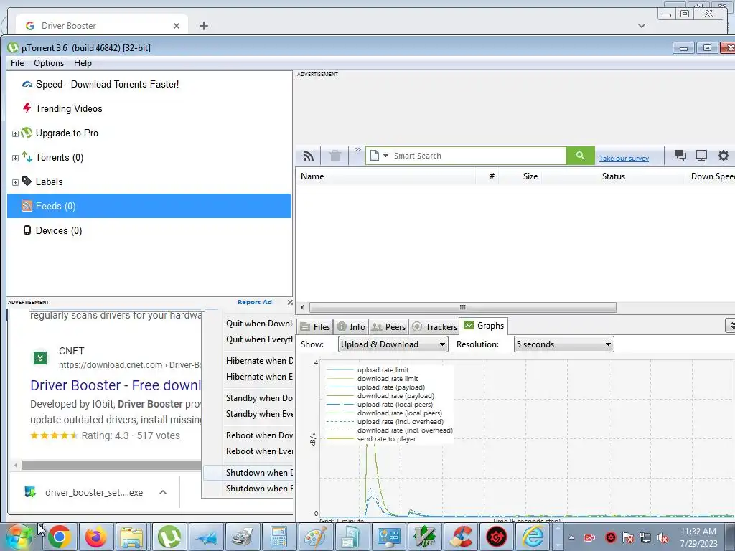The height and width of the screenshot is (551, 735).
Task: Open new tab in Chrome window
Action: pos(203,26)
